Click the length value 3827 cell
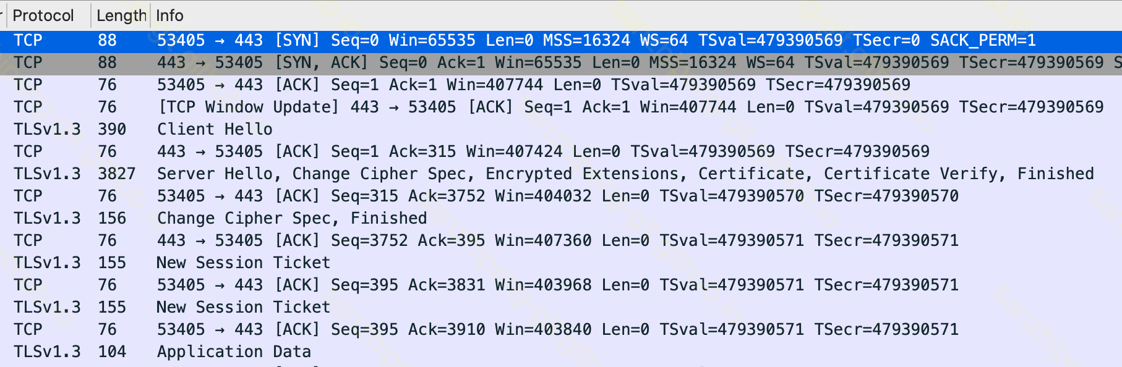Image resolution: width=1122 pixels, height=367 pixels. pyautogui.click(x=116, y=174)
